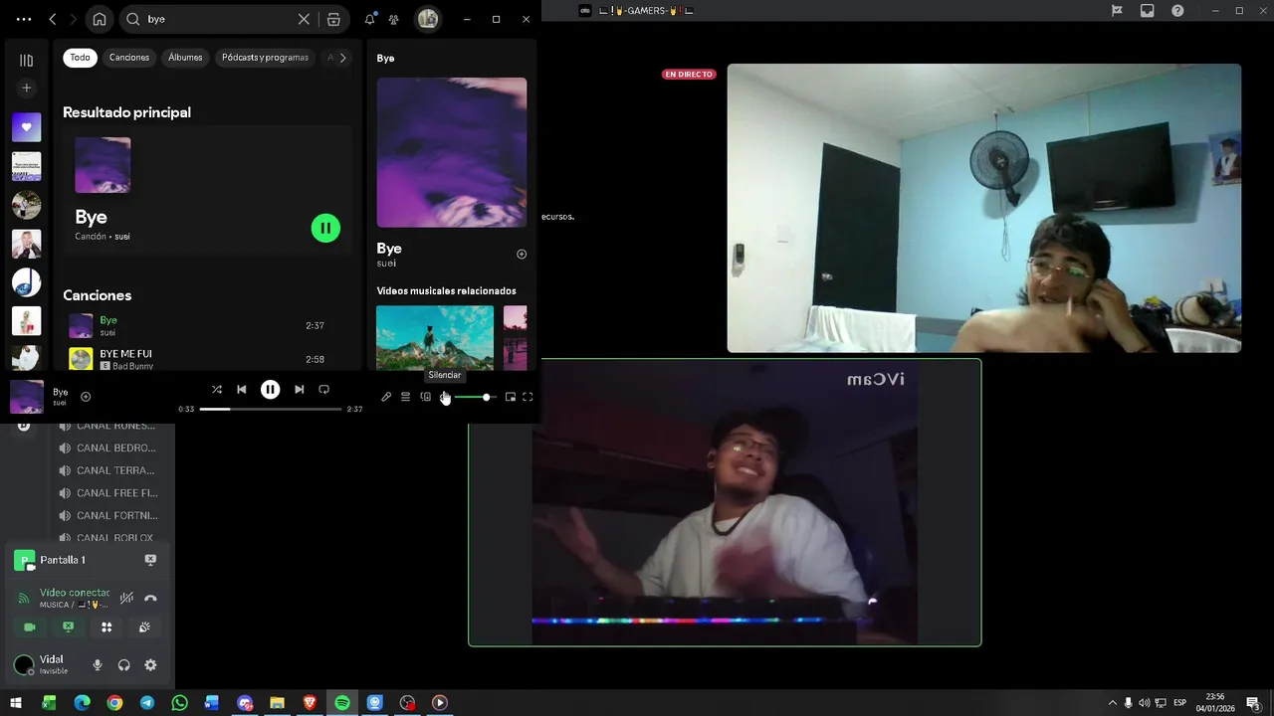Open the related music video thumbnail
The image size is (1274, 716).
(x=435, y=337)
